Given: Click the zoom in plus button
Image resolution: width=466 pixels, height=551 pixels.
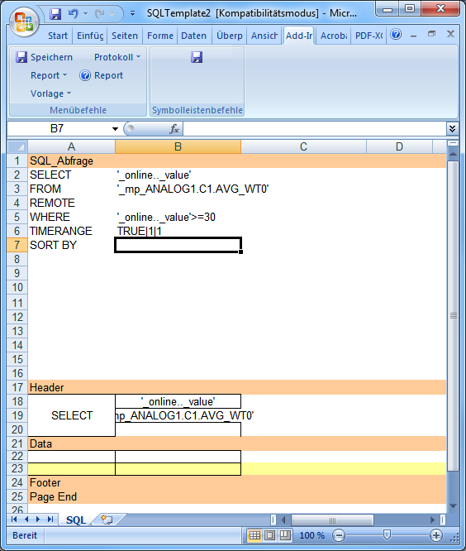Looking at the screenshot, I should click(x=436, y=535).
